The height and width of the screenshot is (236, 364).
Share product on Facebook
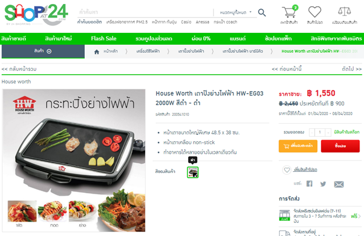click(x=309, y=184)
